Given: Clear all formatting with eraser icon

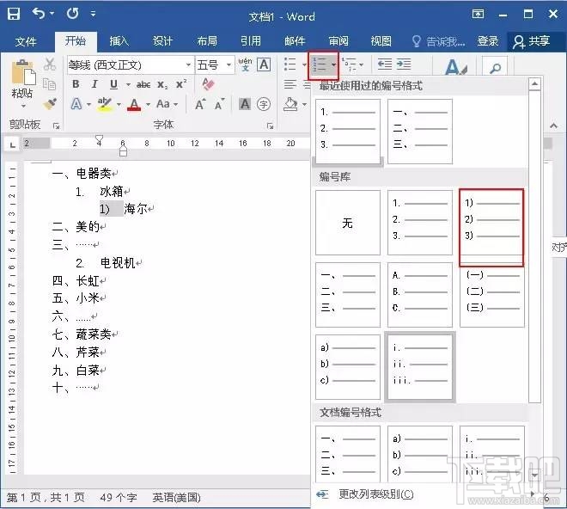Looking at the screenshot, I should pos(208,84).
